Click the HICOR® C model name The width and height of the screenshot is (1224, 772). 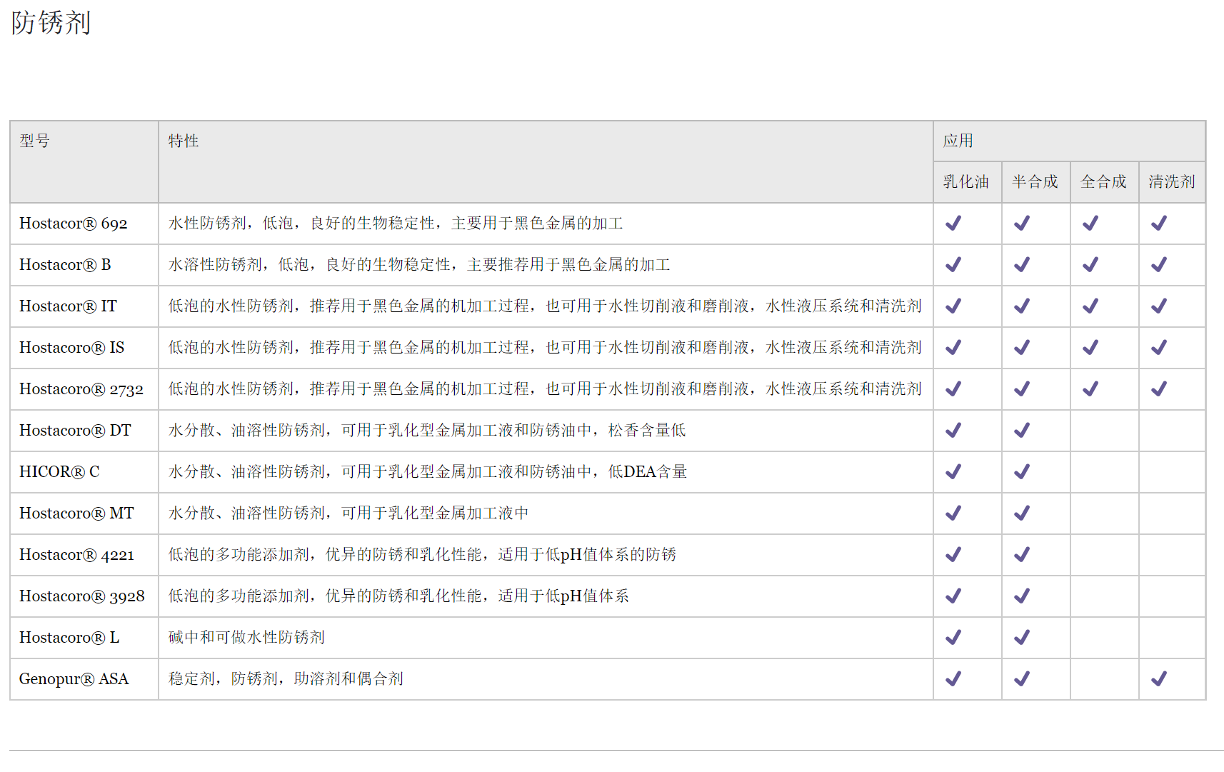point(59,472)
